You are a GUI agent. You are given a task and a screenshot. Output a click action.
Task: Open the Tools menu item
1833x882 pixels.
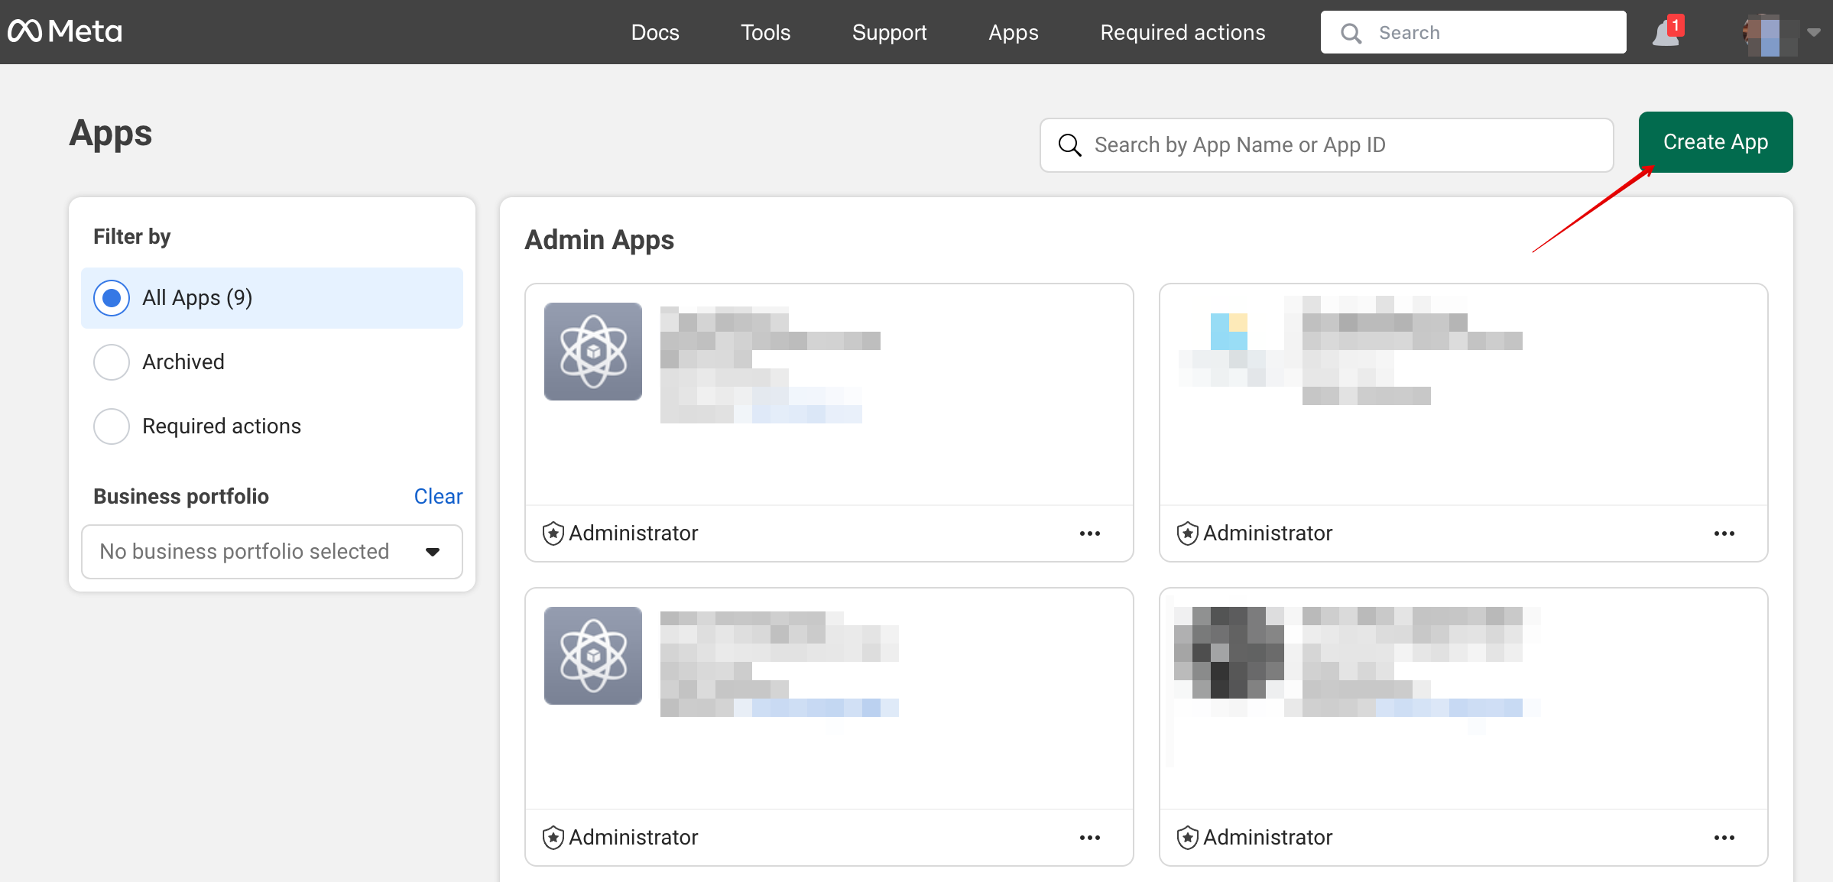(x=765, y=32)
